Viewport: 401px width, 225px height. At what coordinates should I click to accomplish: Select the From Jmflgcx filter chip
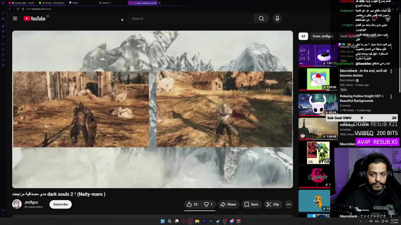(323, 36)
